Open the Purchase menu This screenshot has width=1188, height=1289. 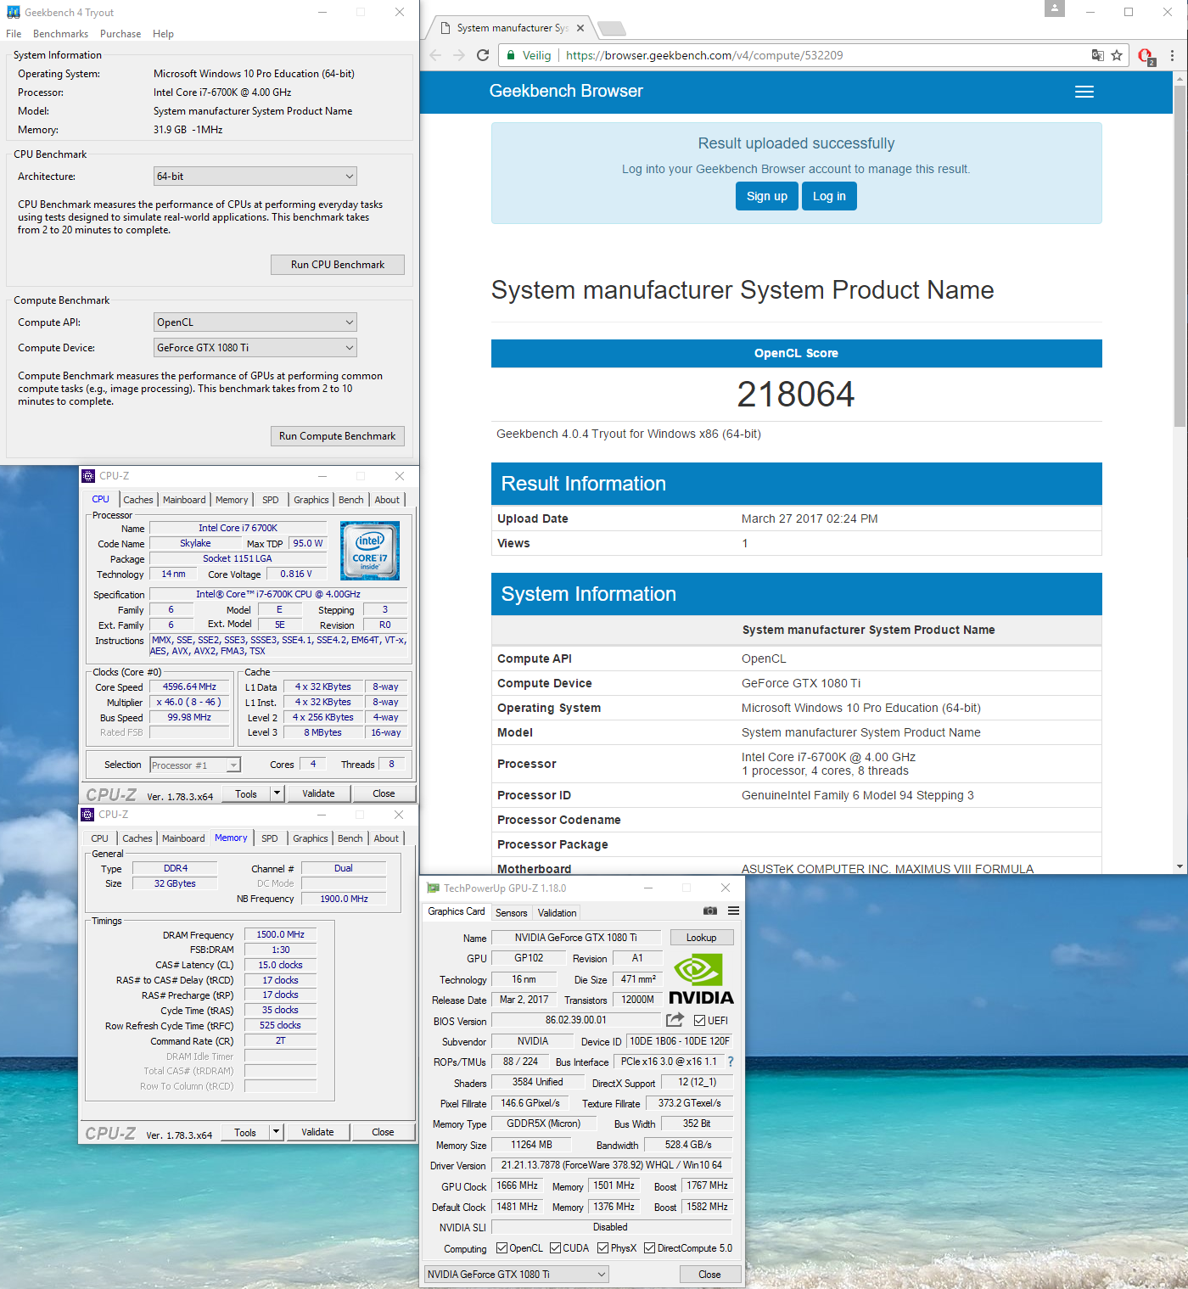[x=120, y=34]
